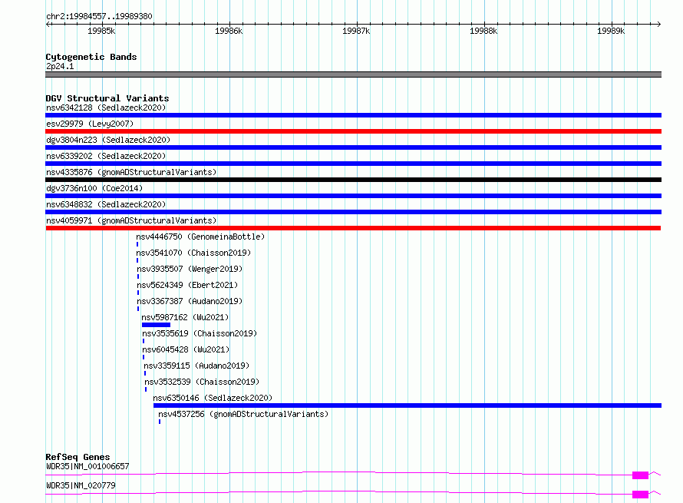Click the blue bar under dgv3736n100
This screenshot has height=503, width=683.
353,196
